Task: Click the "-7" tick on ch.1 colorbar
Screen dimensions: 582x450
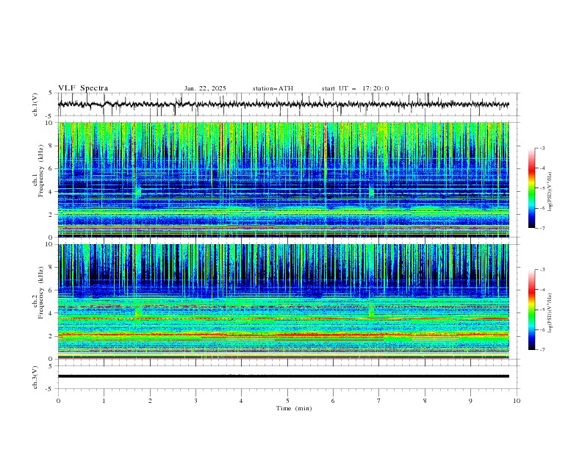Action: [x=542, y=228]
